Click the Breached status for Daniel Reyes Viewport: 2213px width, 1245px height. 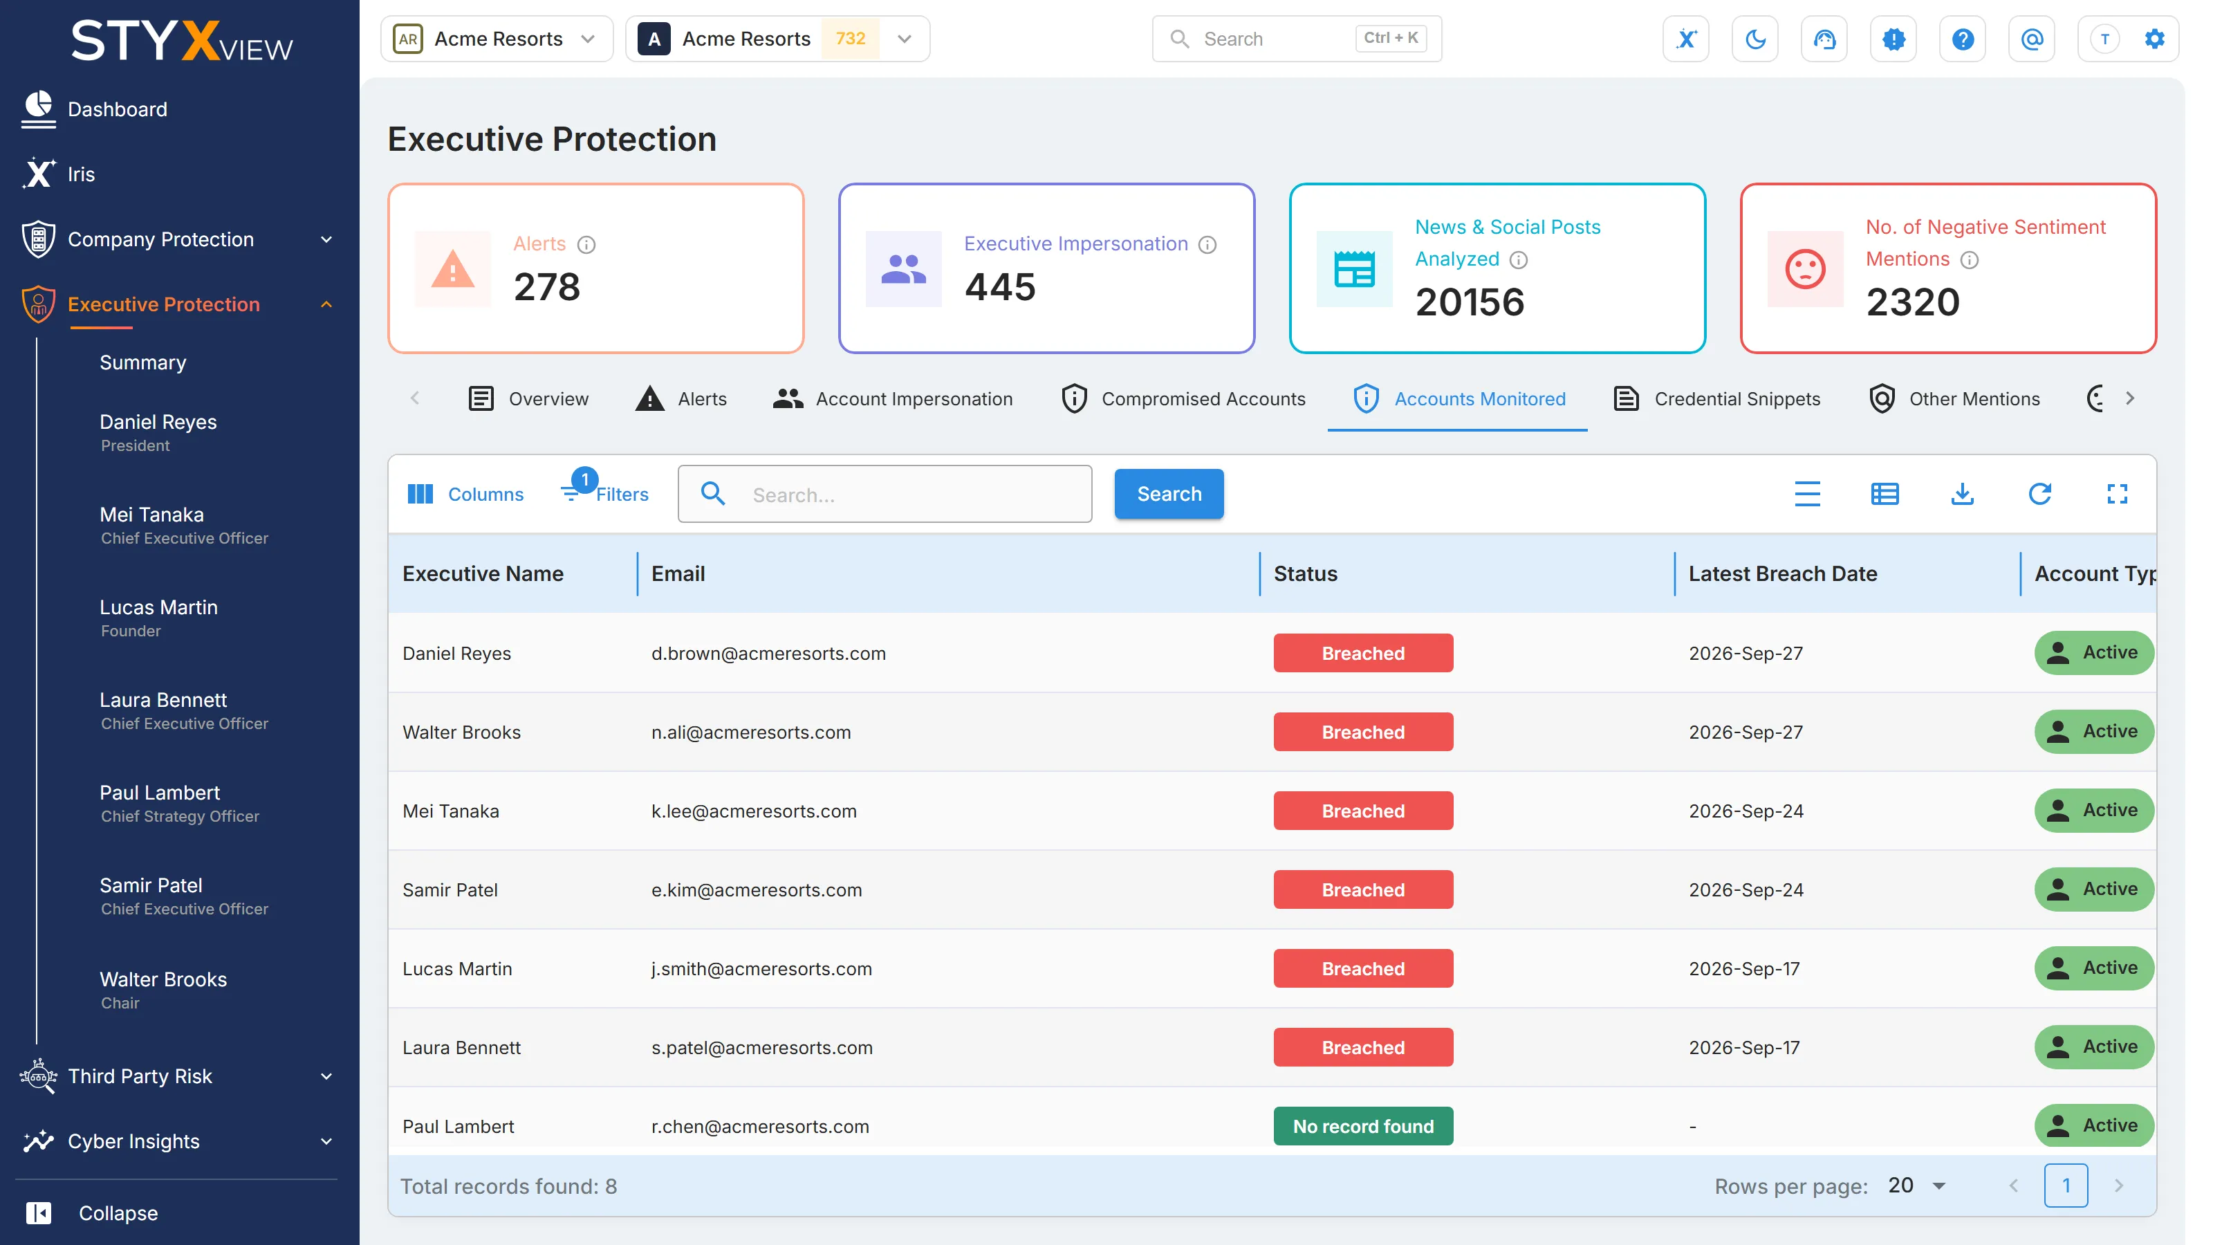point(1362,653)
